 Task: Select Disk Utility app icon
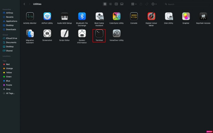169,16
